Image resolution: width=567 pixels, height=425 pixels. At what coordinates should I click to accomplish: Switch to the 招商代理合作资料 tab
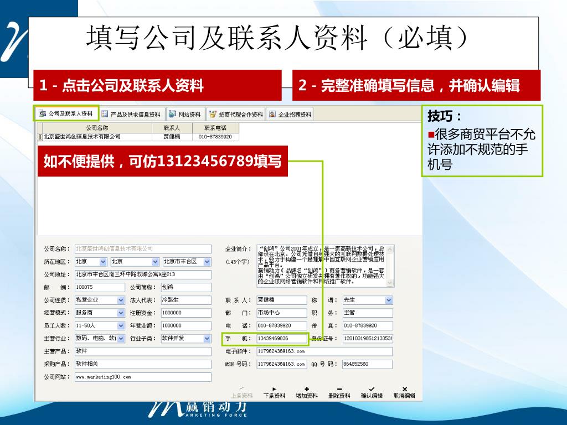pyautogui.click(x=236, y=114)
